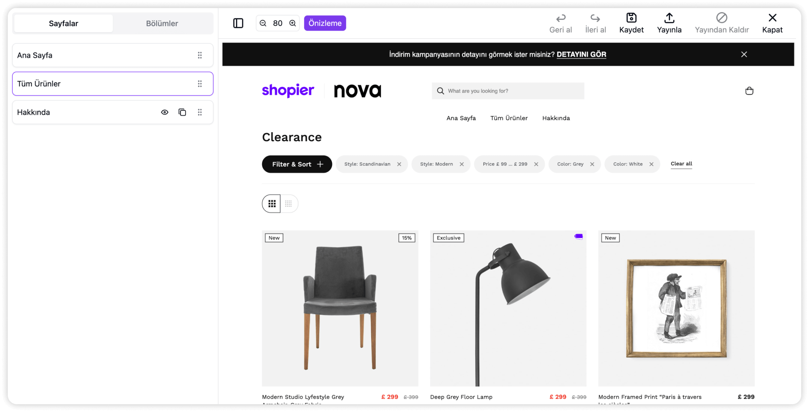Follow the DETAYINI GÖR link
809x412 pixels.
581,54
